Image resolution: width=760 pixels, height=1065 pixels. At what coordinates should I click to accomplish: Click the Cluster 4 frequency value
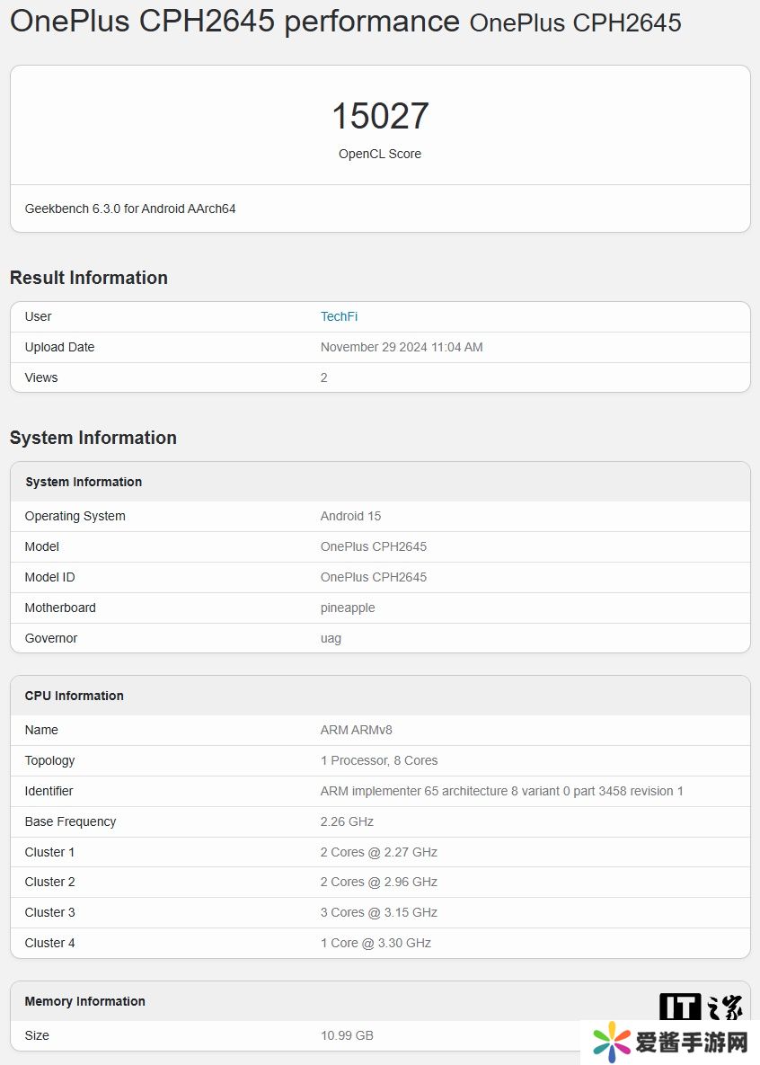click(x=376, y=943)
